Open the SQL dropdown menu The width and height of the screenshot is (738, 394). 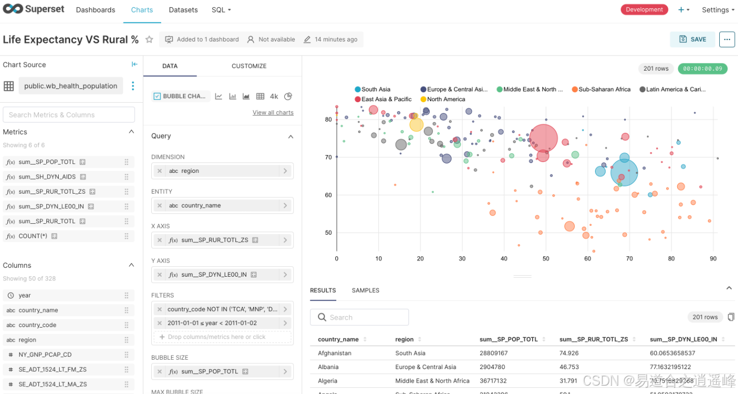221,10
